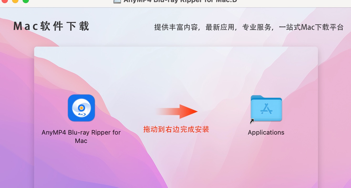Viewport: 351px width, 188px height.
Task: Select the AnyMP4 Blu-ray Ripper app icon
Action: [81, 108]
